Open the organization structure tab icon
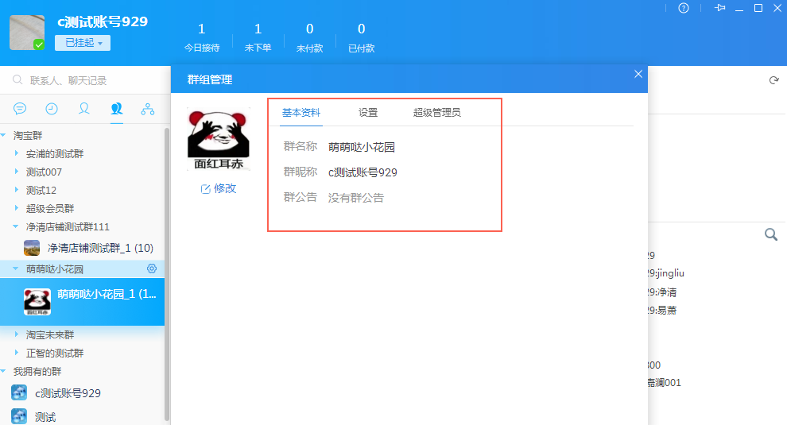 pos(148,109)
